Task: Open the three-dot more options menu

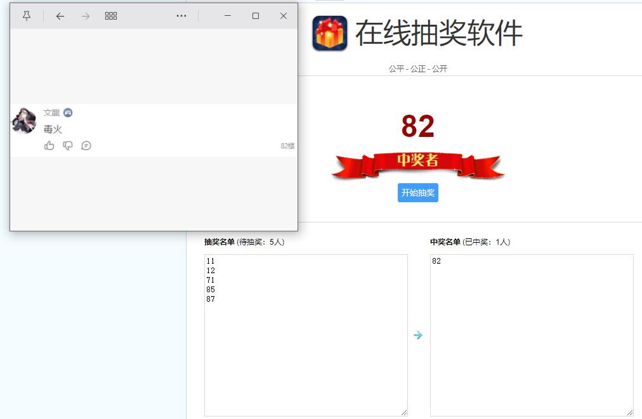Action: click(181, 16)
